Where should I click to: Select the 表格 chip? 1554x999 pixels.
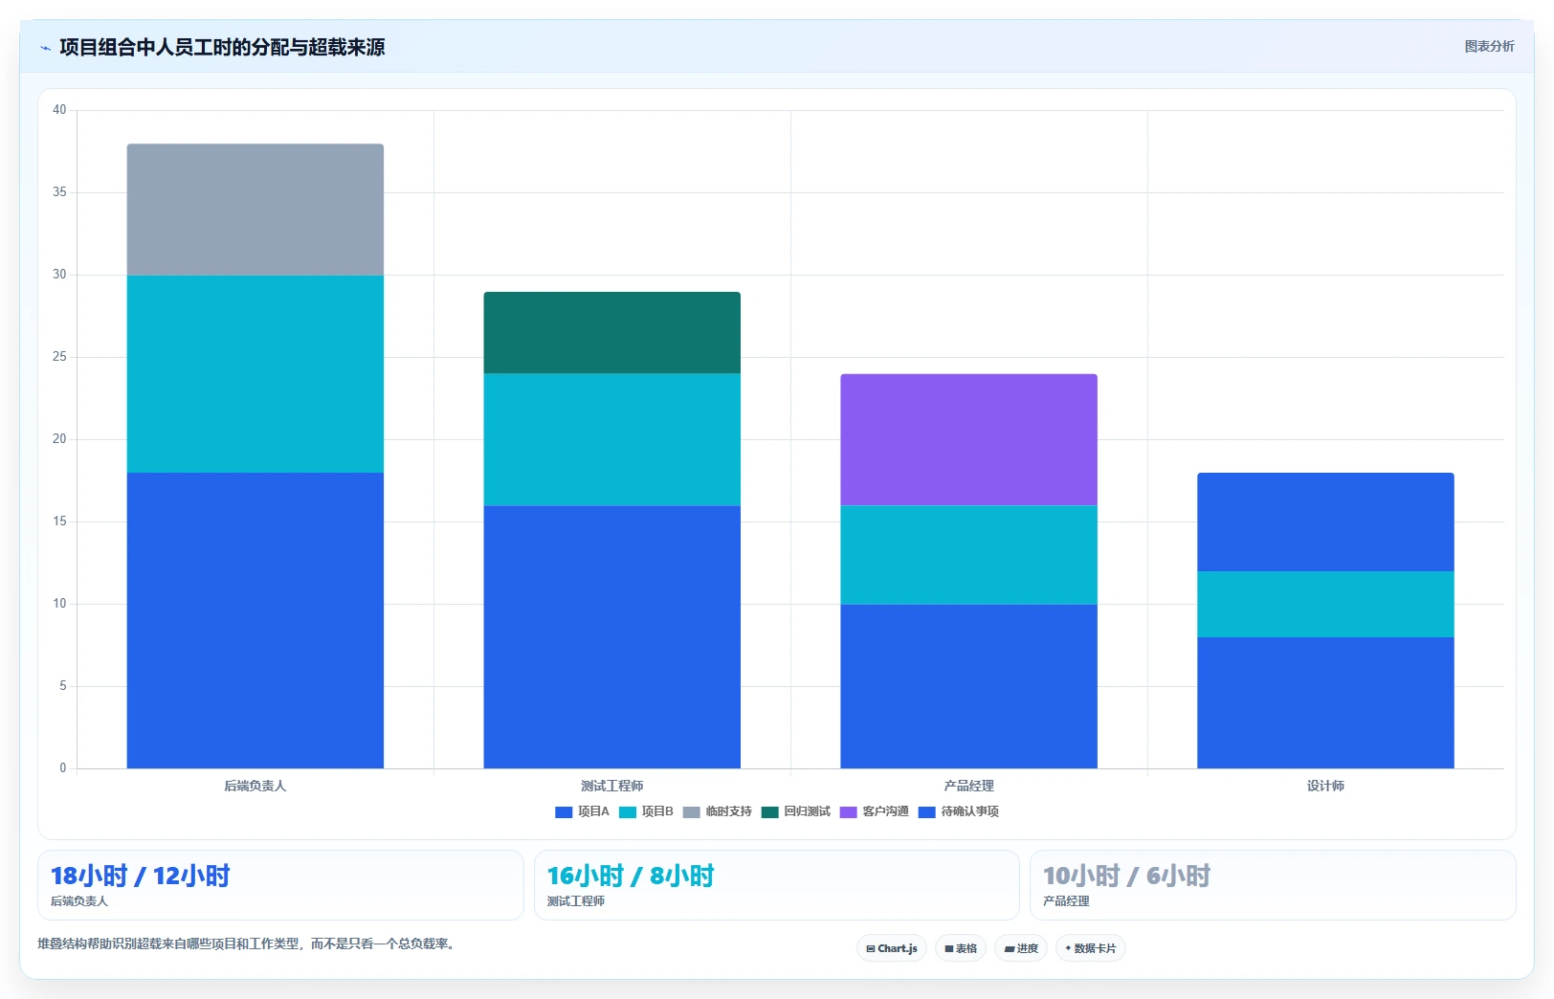coord(961,948)
